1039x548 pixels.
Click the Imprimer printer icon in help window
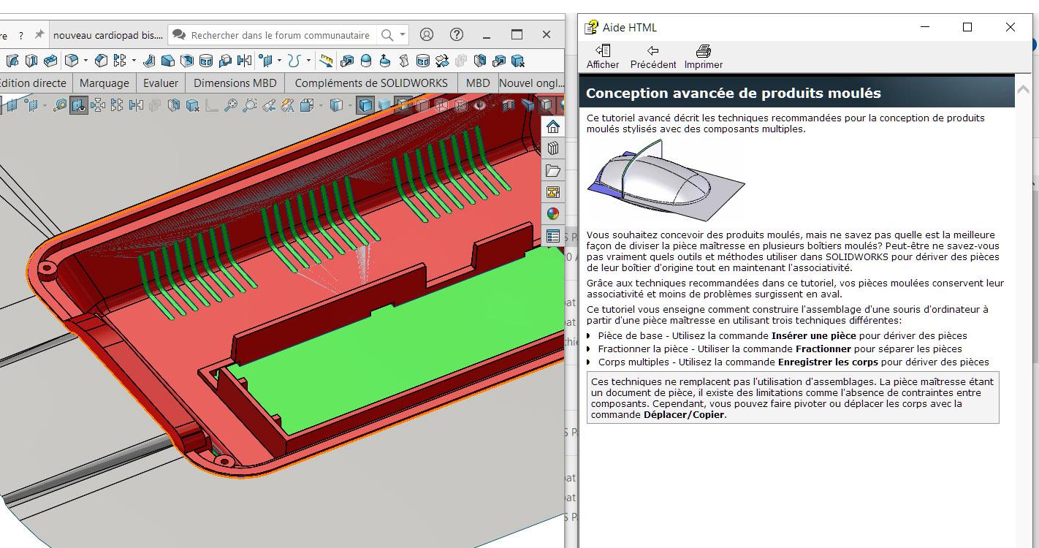(x=703, y=51)
